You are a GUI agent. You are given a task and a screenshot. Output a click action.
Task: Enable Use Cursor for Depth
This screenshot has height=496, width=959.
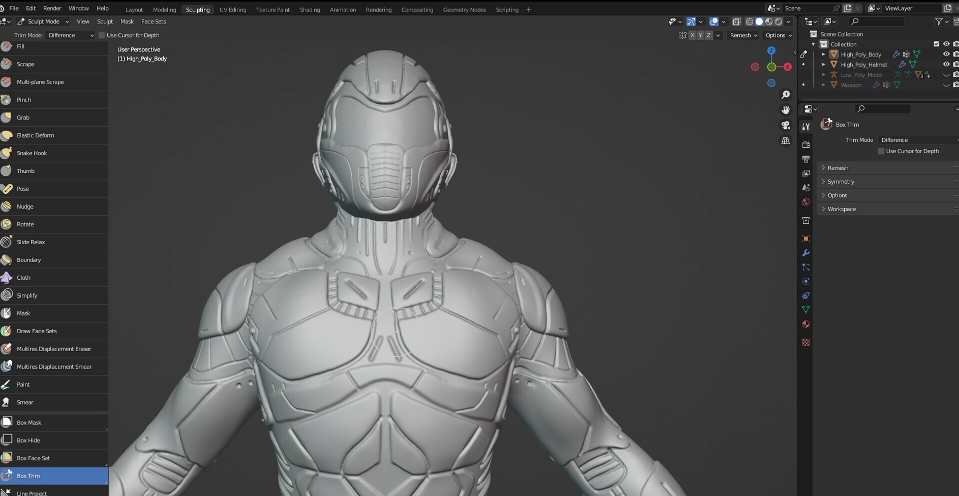(x=101, y=35)
